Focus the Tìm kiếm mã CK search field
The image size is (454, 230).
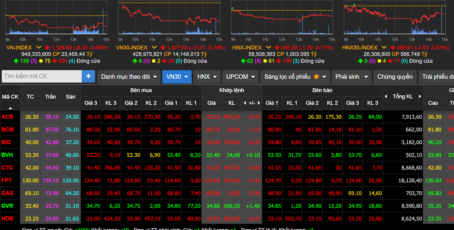42,76
